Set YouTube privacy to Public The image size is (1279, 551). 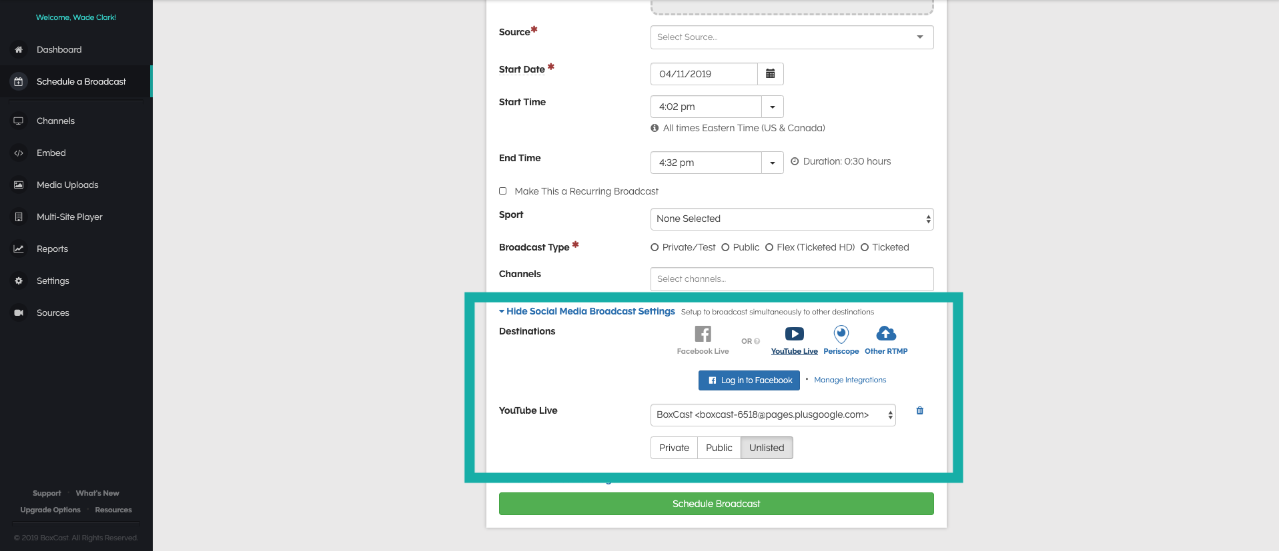(719, 448)
